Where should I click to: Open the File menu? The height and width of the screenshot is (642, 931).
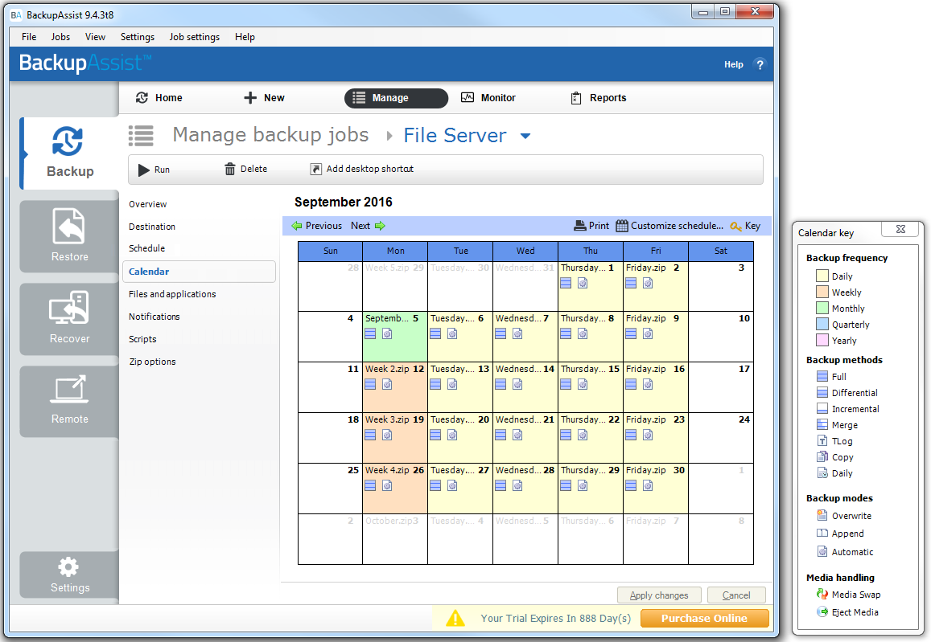(29, 37)
